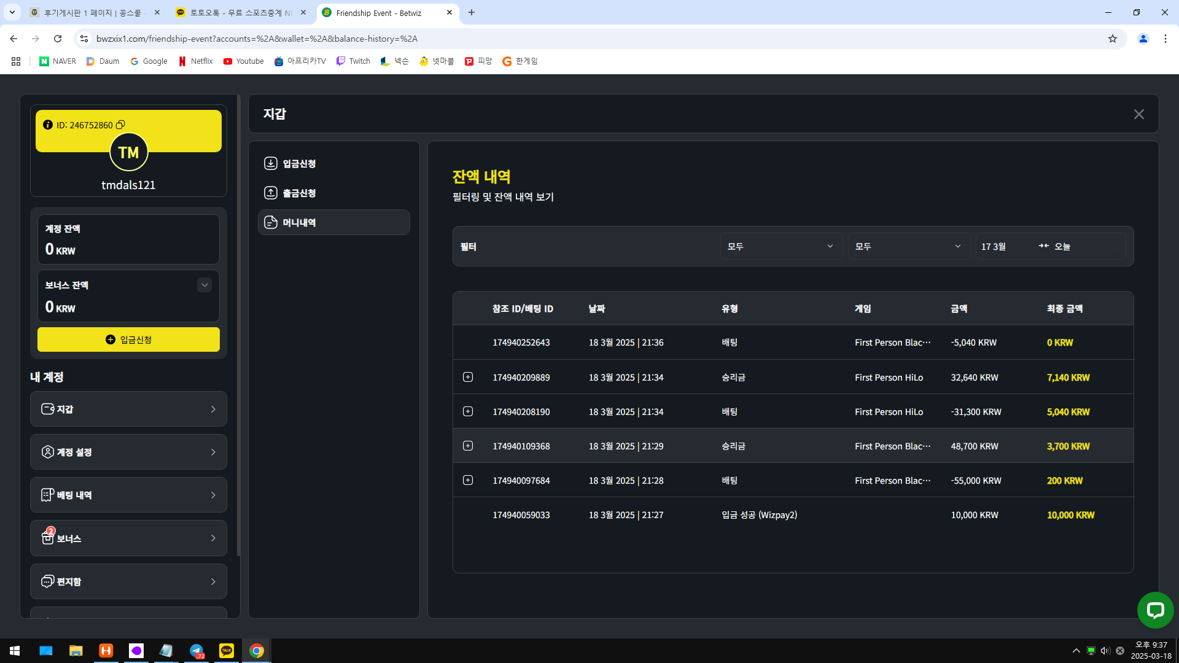Click the live chat bubble icon

[1154, 610]
